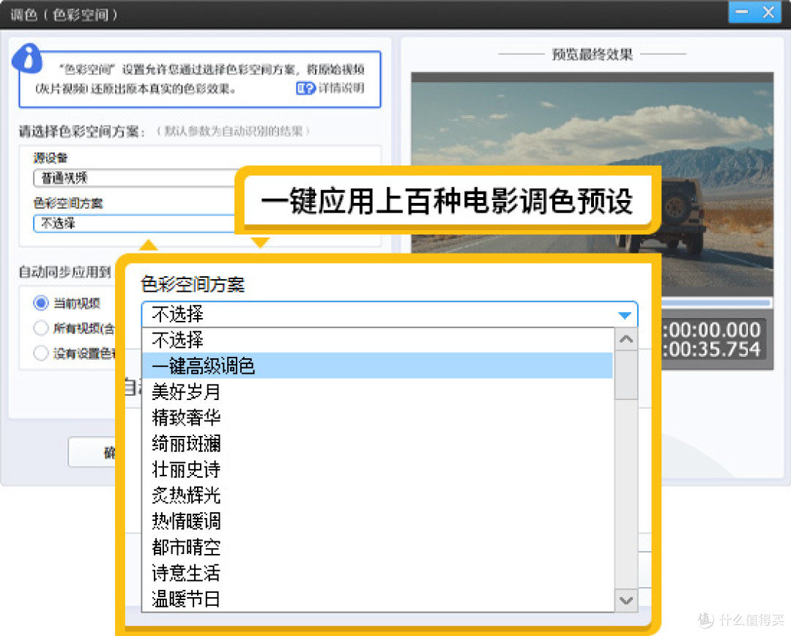Choose 精致奢华 preset
The image size is (791, 636).
point(377,418)
